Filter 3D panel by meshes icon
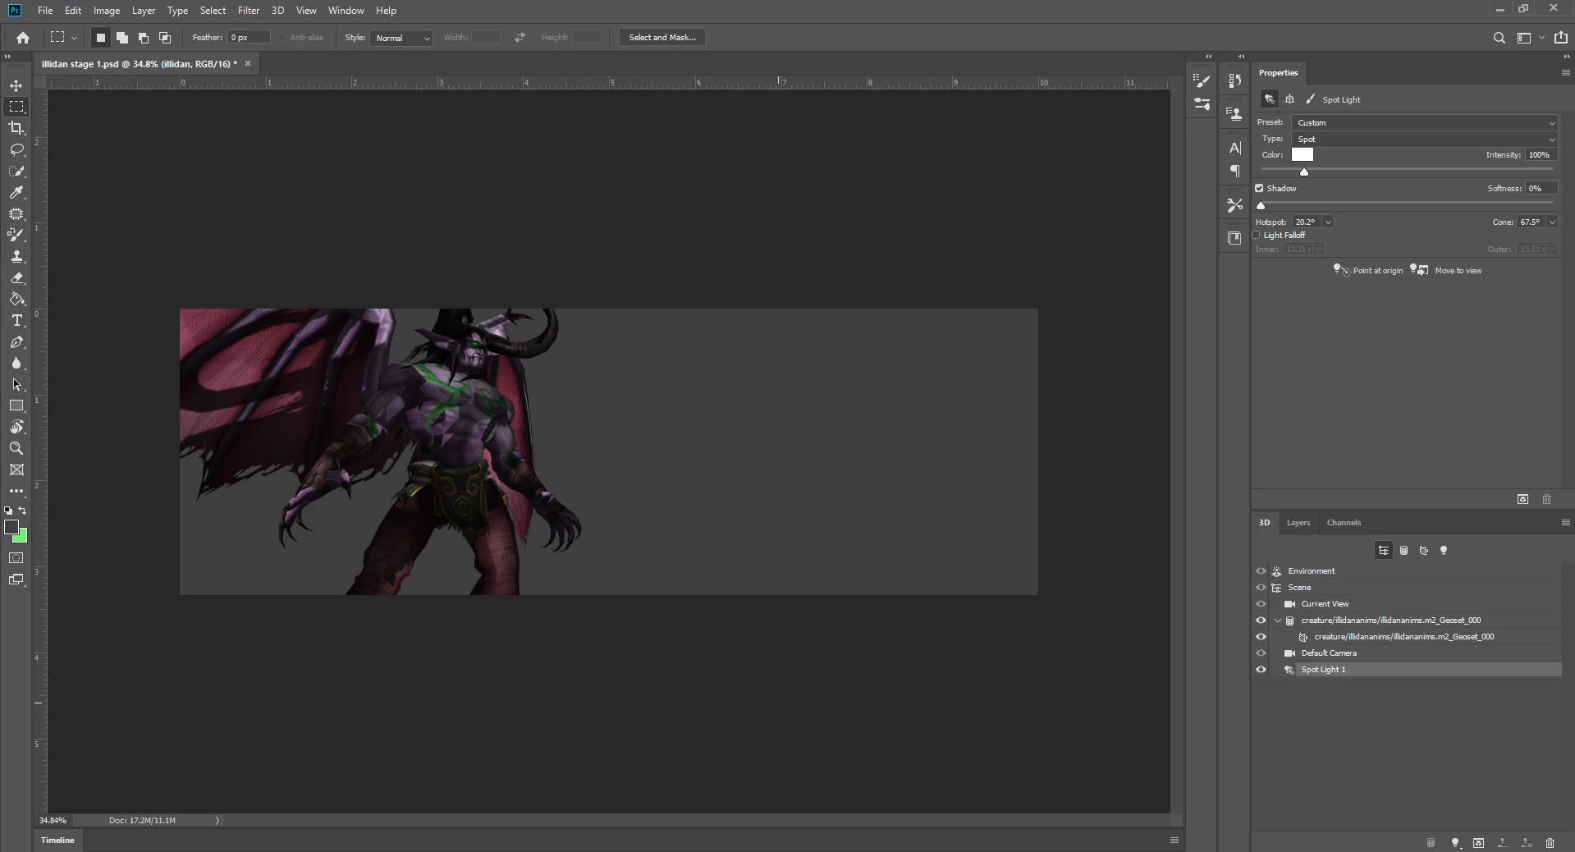This screenshot has height=852, width=1575. (x=1403, y=551)
